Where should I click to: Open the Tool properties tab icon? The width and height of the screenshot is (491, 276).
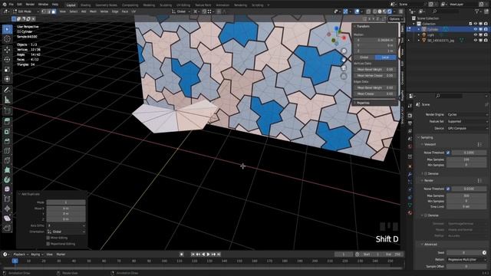point(410,106)
